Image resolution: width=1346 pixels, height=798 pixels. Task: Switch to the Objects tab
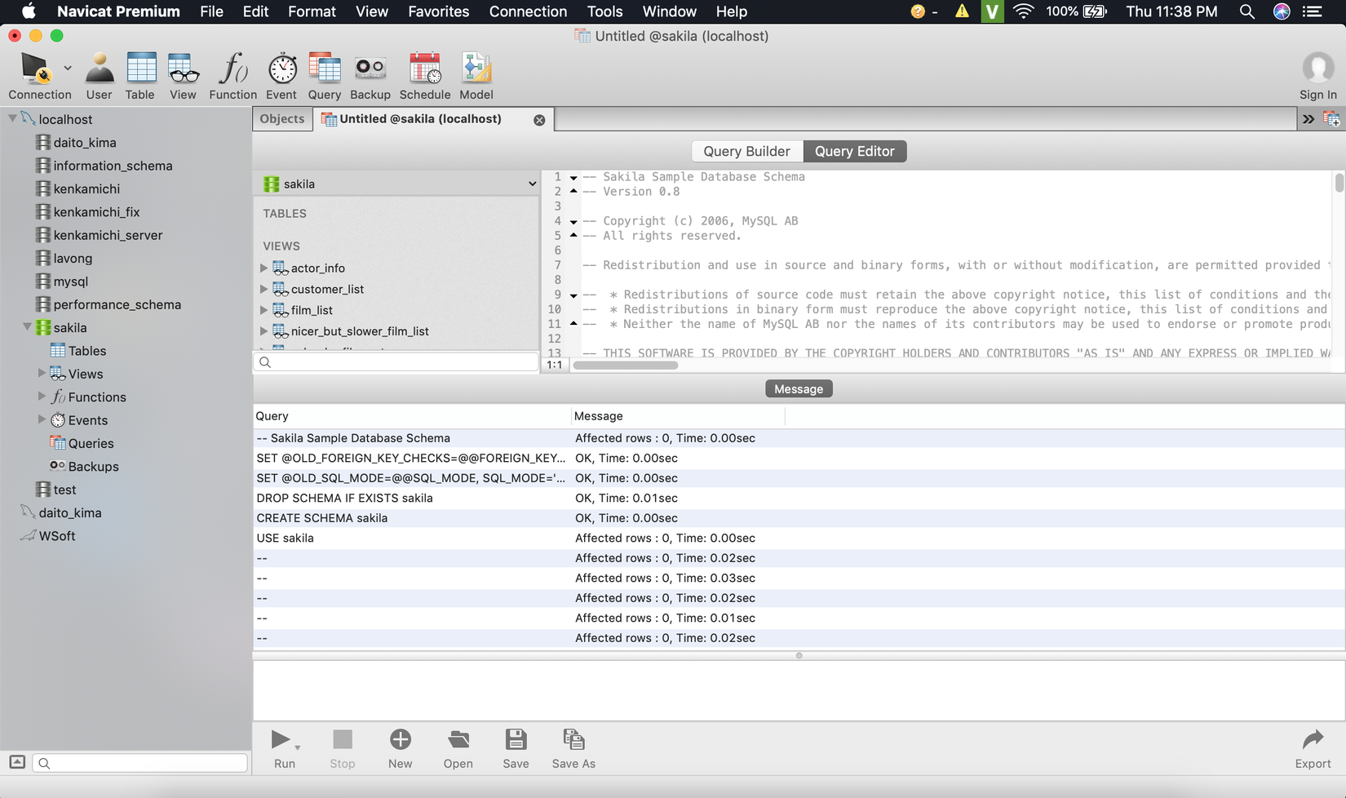(x=281, y=119)
